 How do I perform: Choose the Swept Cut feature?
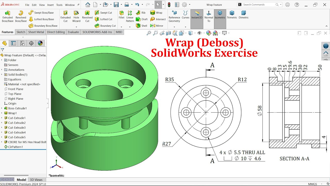pyautogui.click(x=103, y=13)
